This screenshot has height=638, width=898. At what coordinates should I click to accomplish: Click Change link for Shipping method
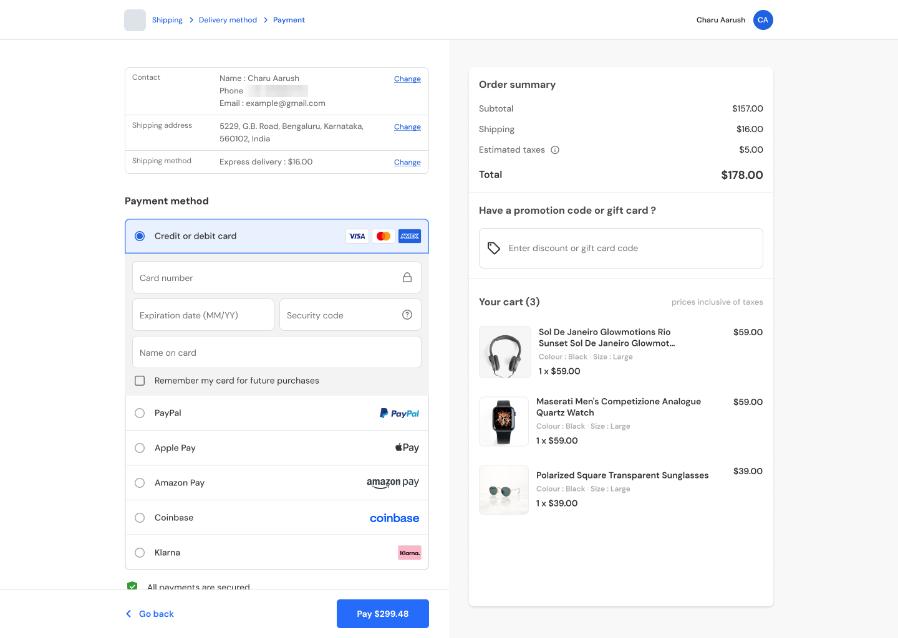(407, 162)
